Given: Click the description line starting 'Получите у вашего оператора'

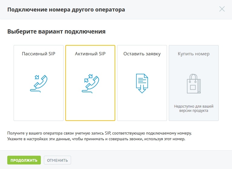Looking at the screenshot, I should pos(100,133).
